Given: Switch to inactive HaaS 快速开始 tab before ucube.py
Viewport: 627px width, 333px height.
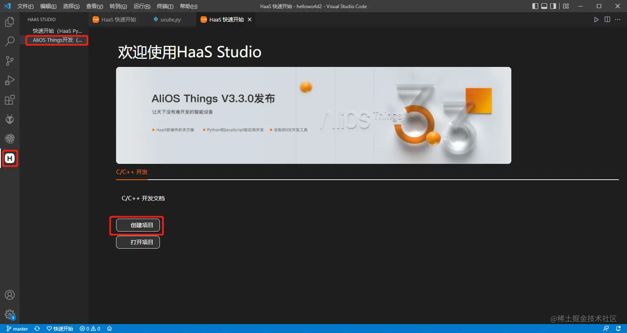Looking at the screenshot, I should click(x=119, y=19).
